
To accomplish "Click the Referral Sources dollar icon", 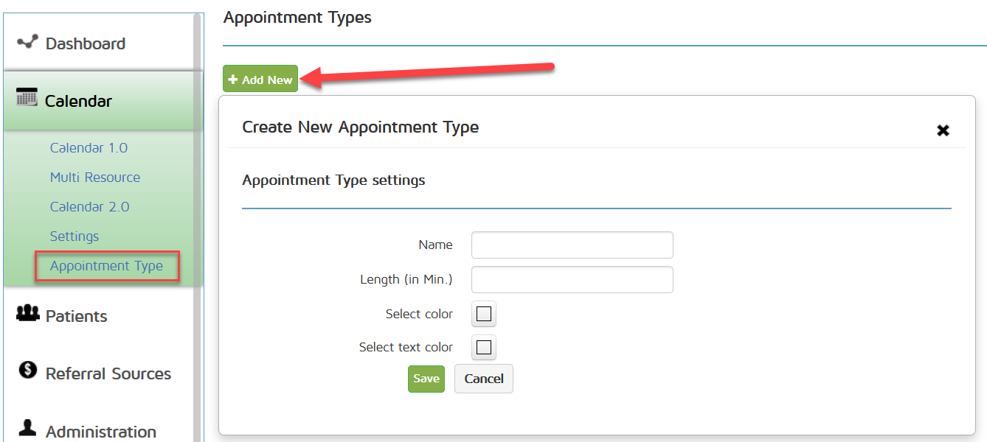I will click(28, 370).
